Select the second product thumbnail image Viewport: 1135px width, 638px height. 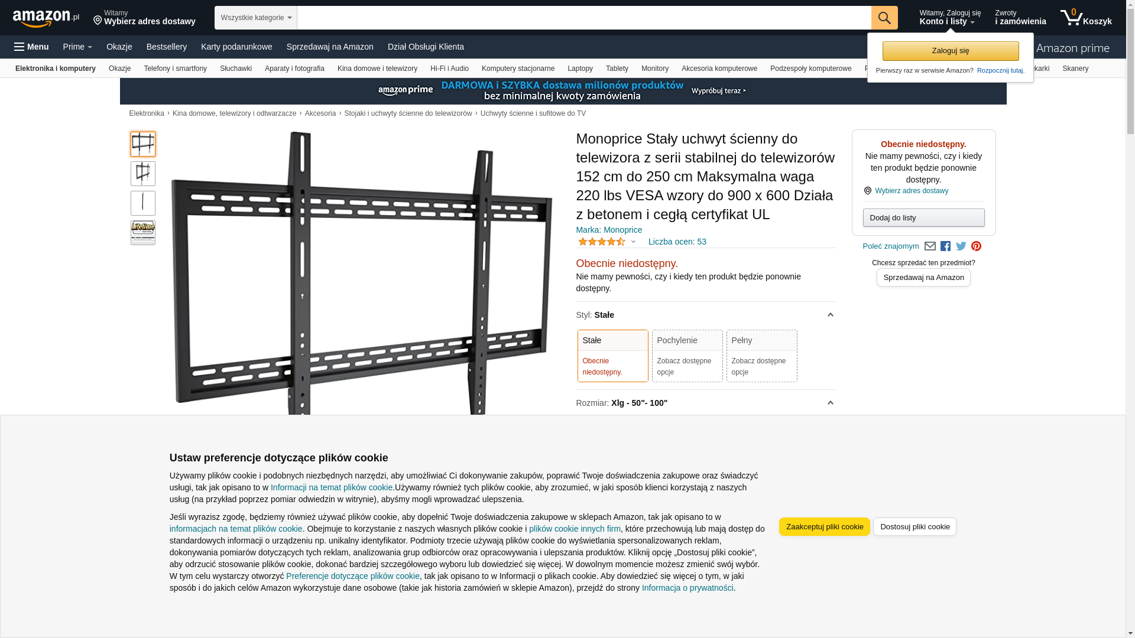[143, 174]
